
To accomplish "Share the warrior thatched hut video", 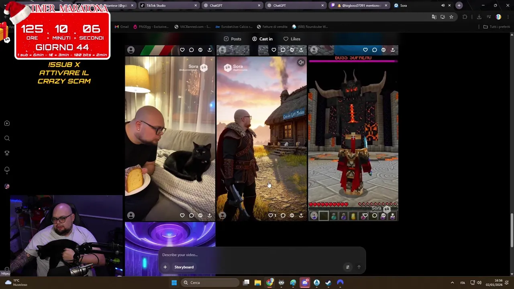I will (301, 216).
